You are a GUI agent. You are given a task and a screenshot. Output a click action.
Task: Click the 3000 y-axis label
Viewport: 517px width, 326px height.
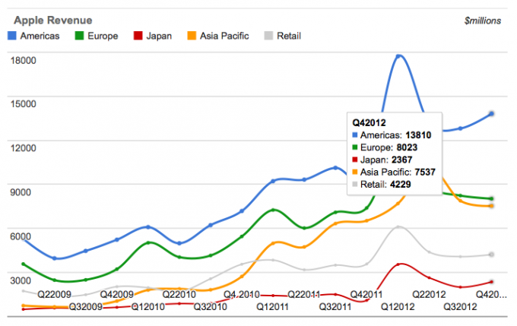pos(21,280)
